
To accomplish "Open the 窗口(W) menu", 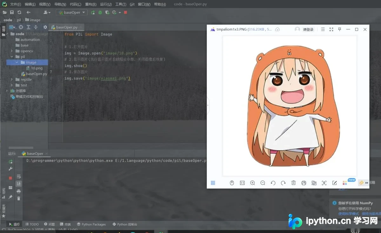I will pos(144,4).
